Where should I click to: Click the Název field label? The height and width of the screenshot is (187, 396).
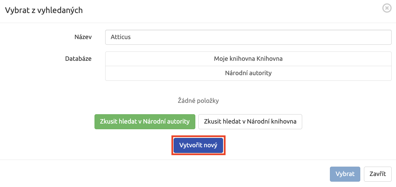click(83, 37)
